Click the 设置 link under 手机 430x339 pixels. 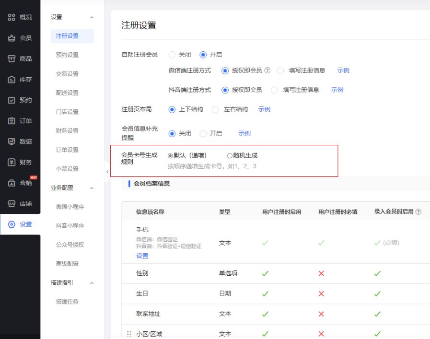(142, 256)
